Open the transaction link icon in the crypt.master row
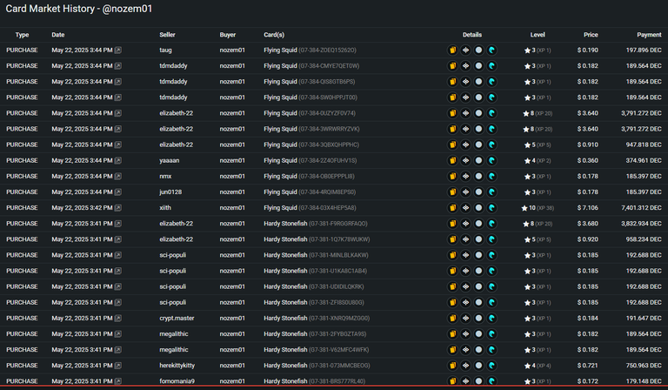668x390 pixels. coord(118,319)
